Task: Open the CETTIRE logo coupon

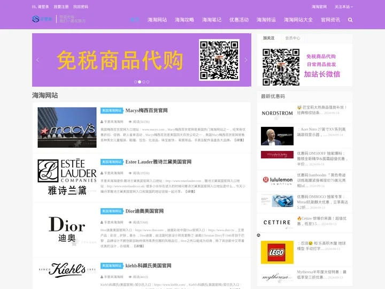Action: click(277, 223)
